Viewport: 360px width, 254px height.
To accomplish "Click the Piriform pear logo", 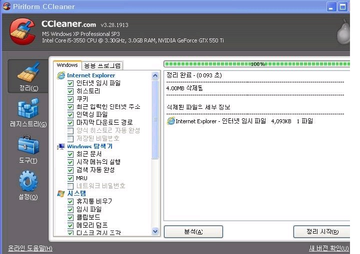I will point(343,32).
